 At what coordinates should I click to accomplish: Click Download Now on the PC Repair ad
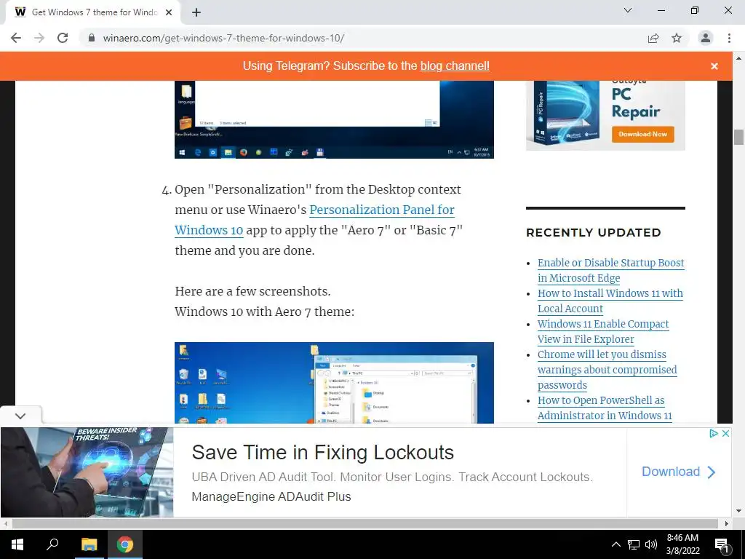(642, 134)
